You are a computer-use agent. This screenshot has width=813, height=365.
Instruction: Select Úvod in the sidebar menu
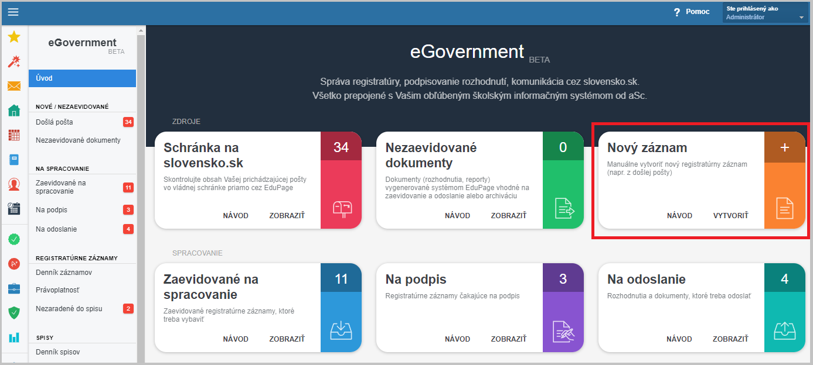coord(82,78)
